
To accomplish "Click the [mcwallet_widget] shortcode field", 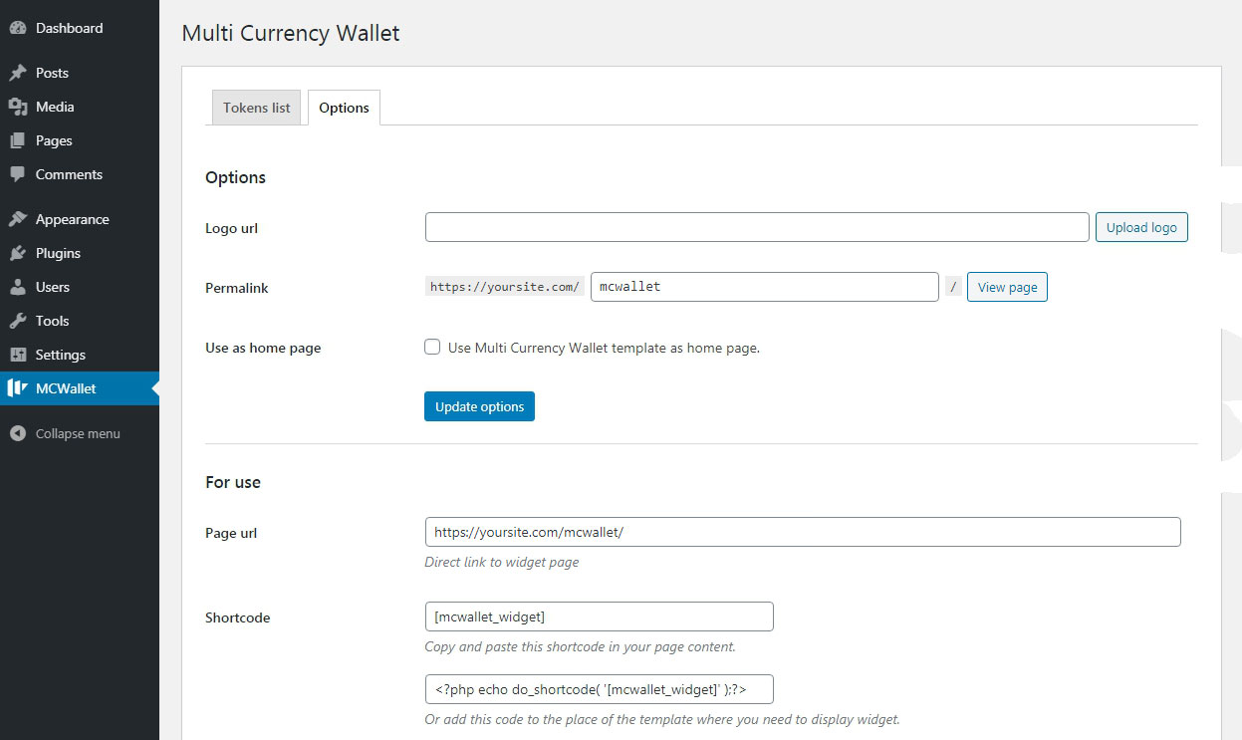I will 599,617.
